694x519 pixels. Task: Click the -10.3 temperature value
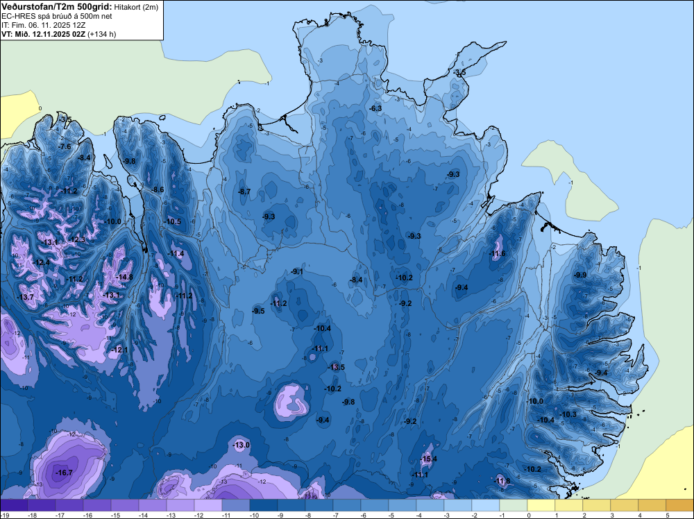tap(568, 415)
